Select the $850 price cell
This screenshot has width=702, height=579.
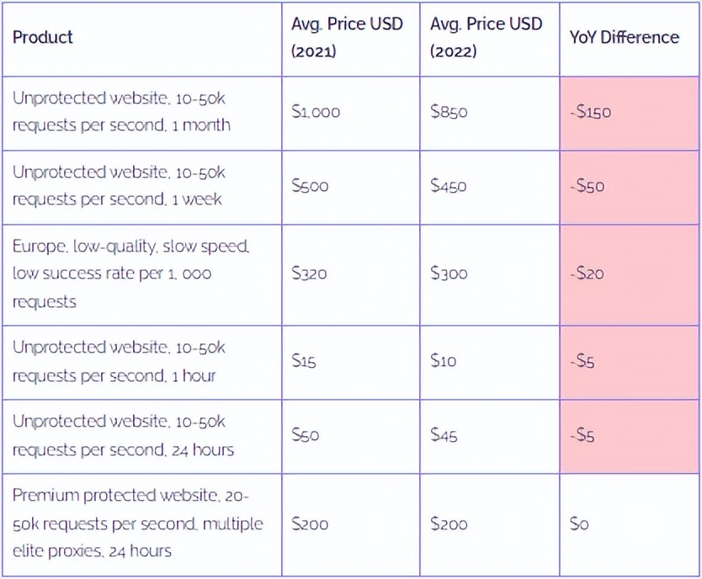pos(449,112)
